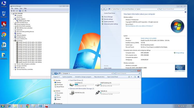194x108 pixels.
Task: Open the Organize dropdown in Computer window
Action: (x=56, y=77)
